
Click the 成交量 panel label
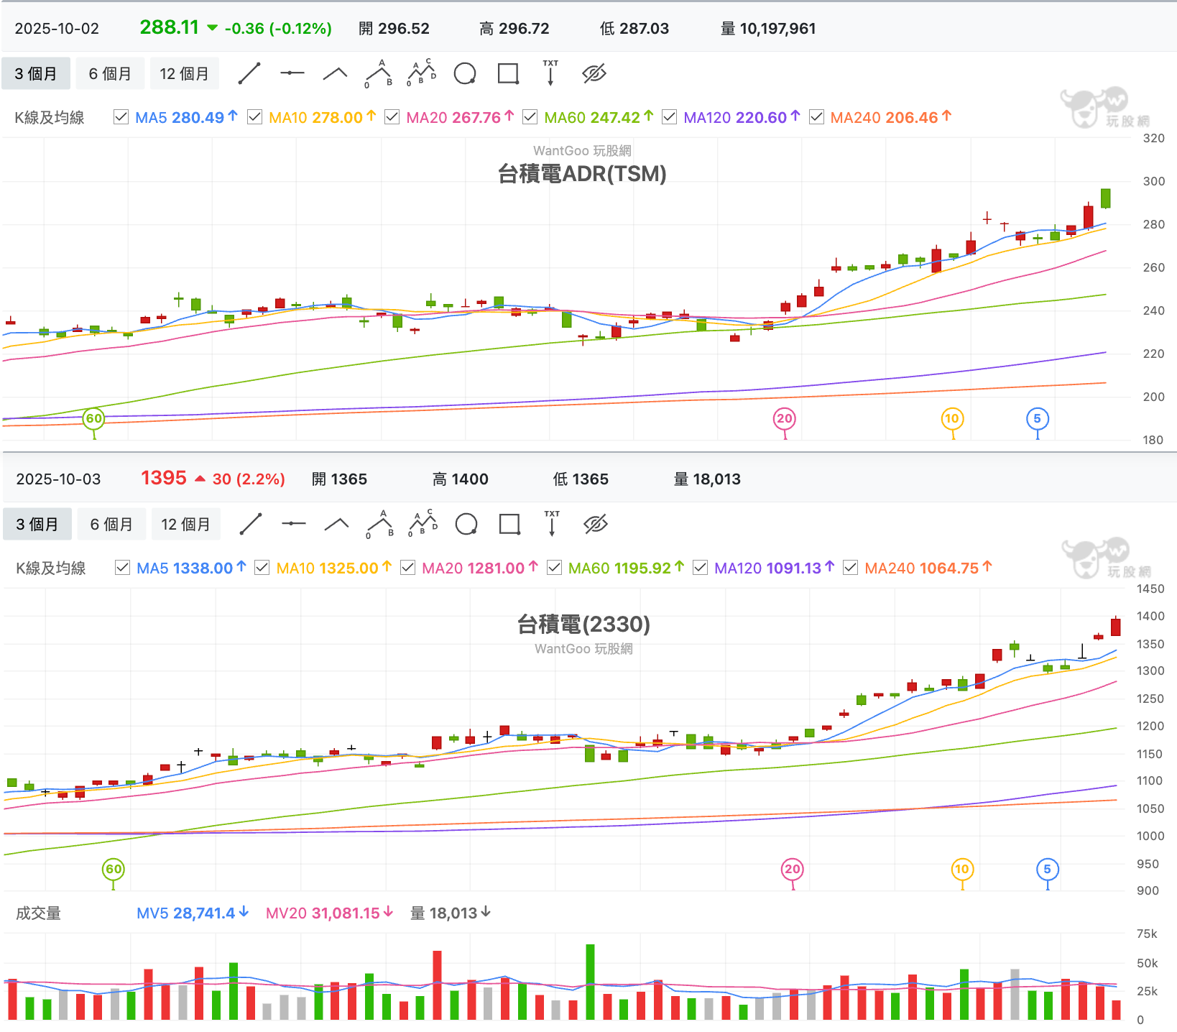pyautogui.click(x=39, y=913)
